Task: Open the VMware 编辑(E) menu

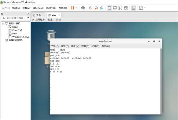Action: (x=16, y=8)
